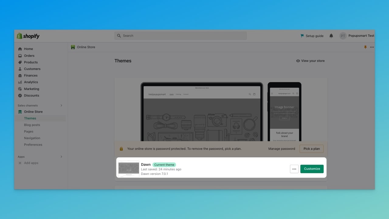Click the lock icon in password banner

121,149
